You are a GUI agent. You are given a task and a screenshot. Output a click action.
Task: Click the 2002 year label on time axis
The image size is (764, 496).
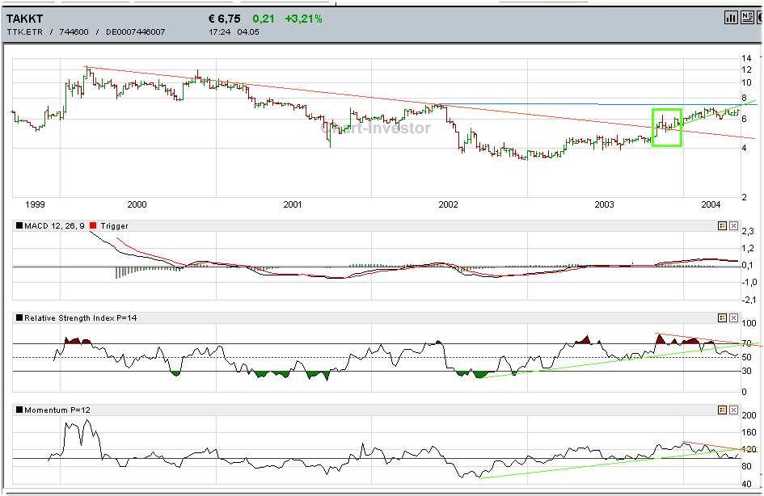[449, 204]
